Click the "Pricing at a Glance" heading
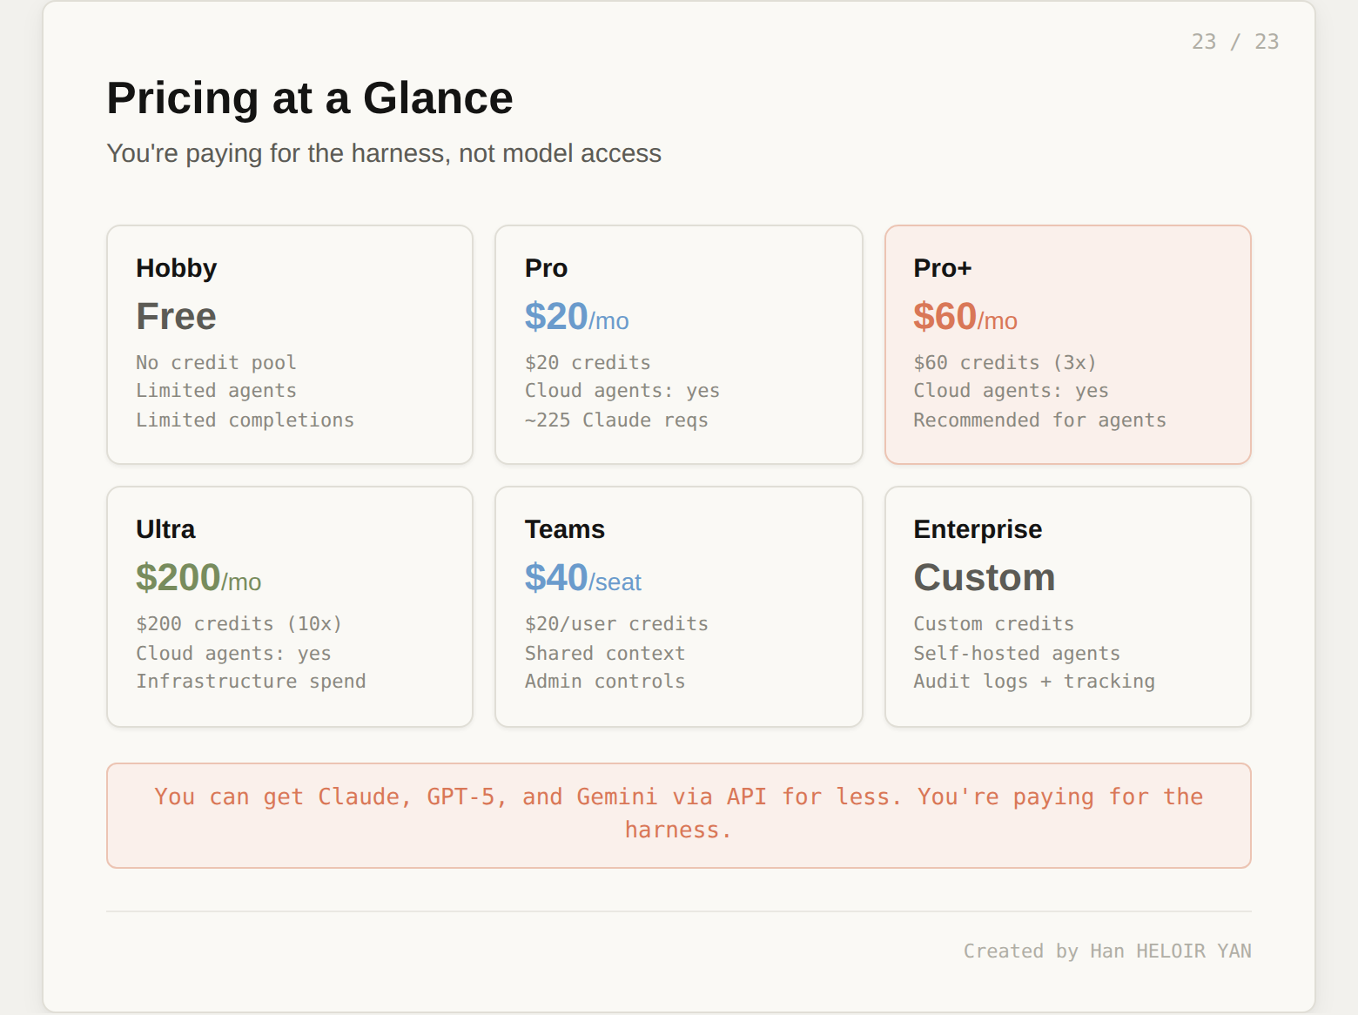The width and height of the screenshot is (1358, 1015). [x=309, y=97]
